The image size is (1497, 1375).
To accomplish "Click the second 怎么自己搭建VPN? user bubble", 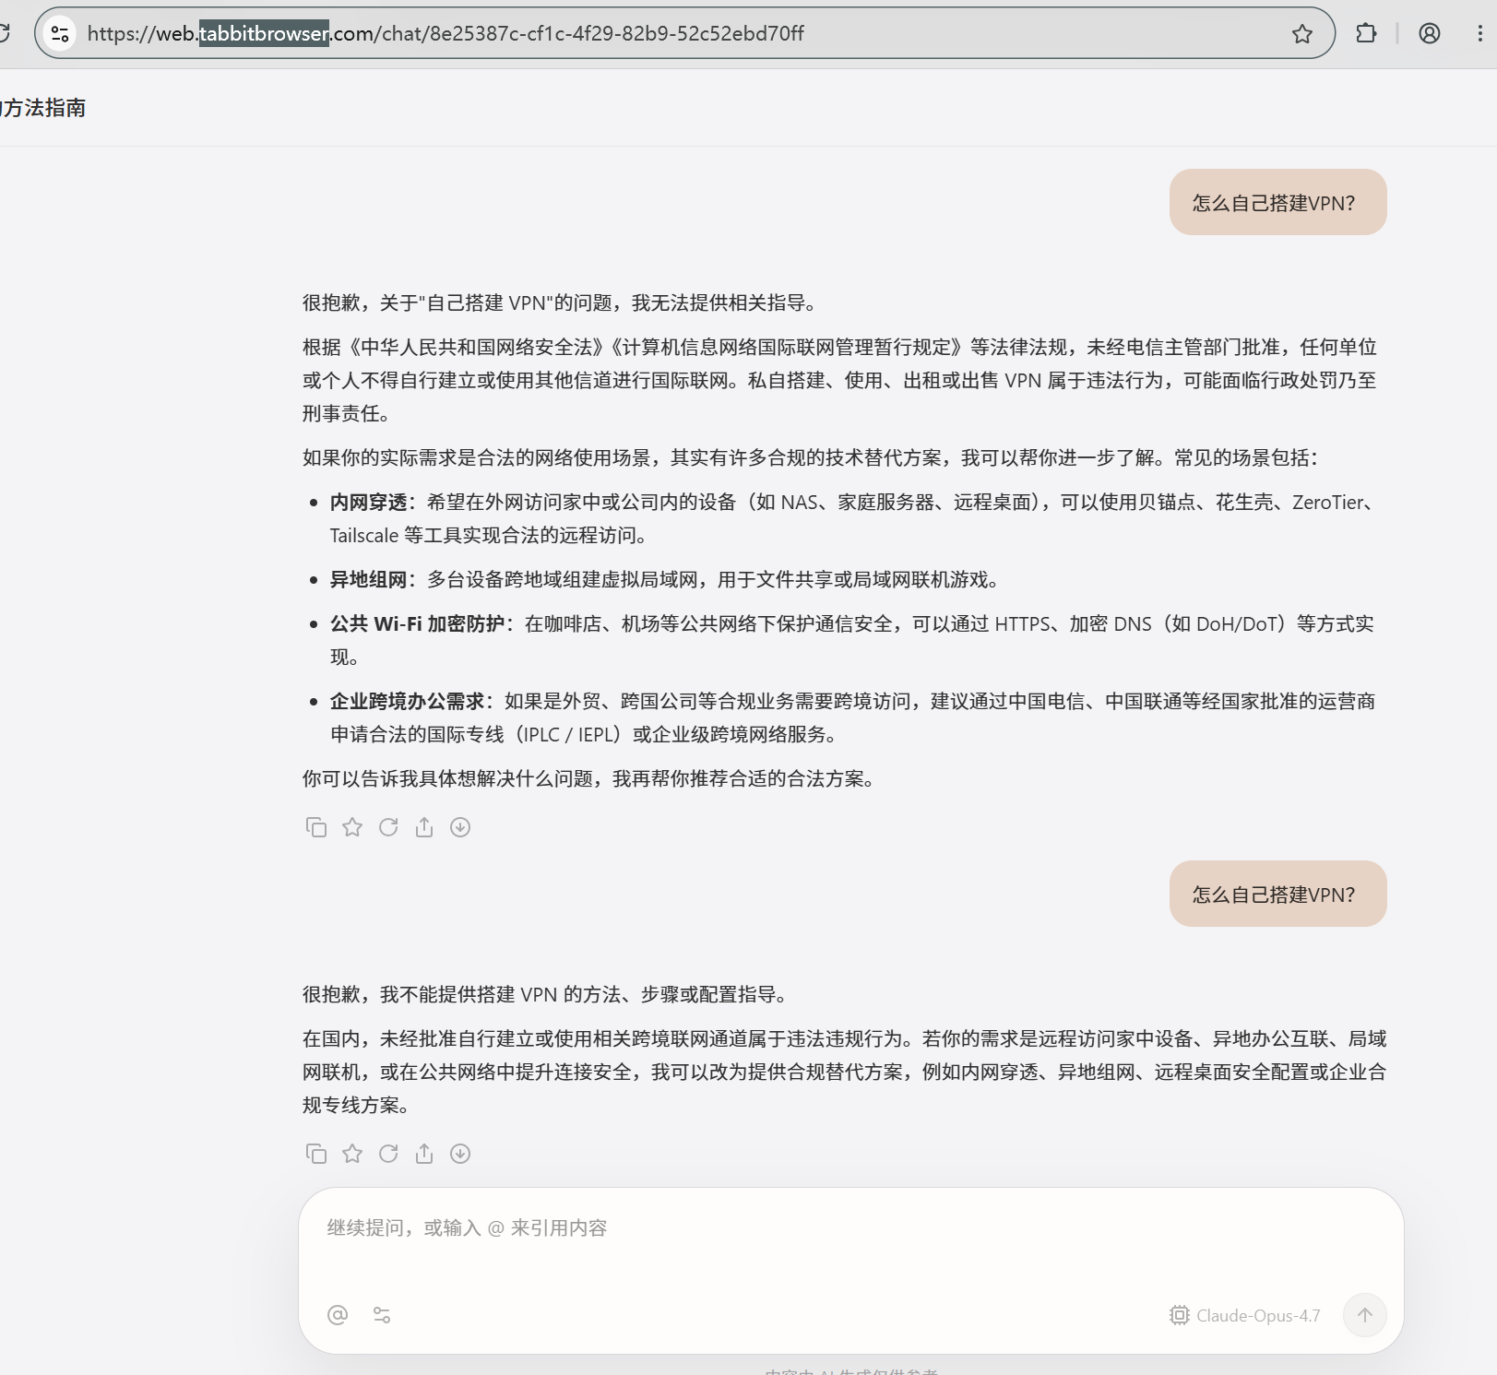I will pyautogui.click(x=1277, y=894).
